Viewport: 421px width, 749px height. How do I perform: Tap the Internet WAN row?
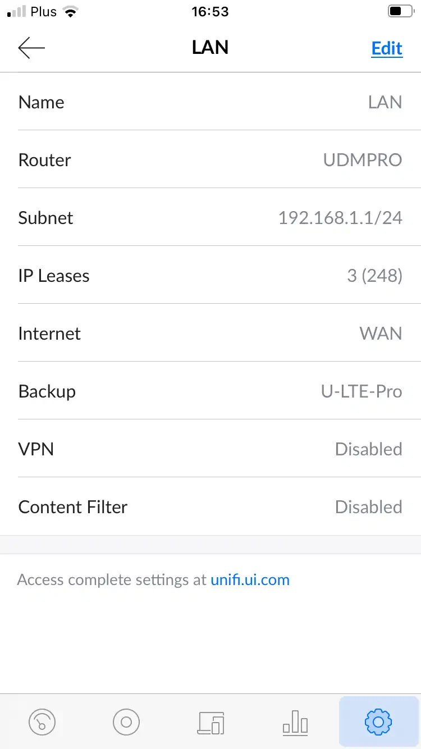click(x=210, y=334)
